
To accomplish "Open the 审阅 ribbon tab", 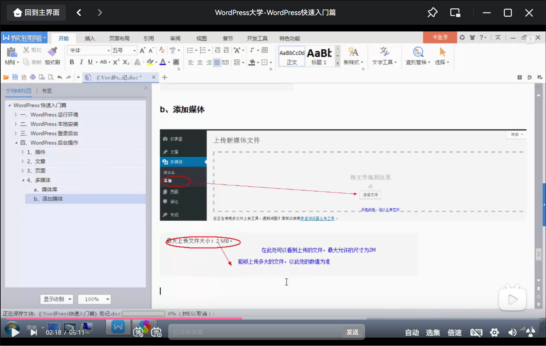I will tap(175, 38).
